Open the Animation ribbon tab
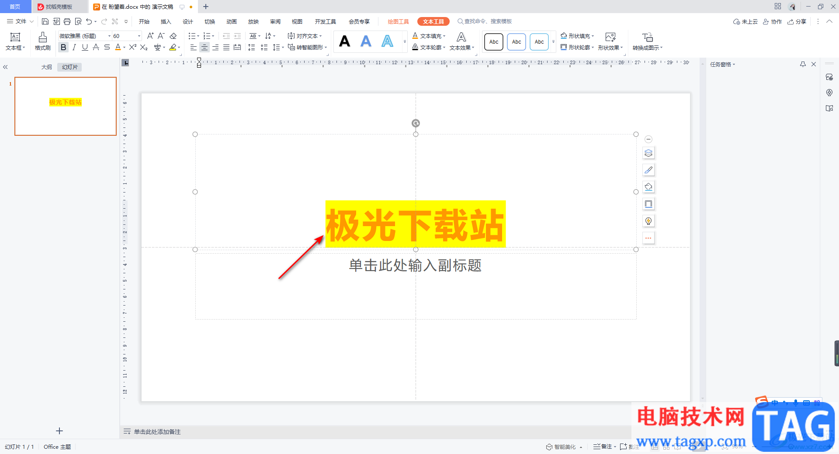The image size is (839, 454). tap(232, 21)
